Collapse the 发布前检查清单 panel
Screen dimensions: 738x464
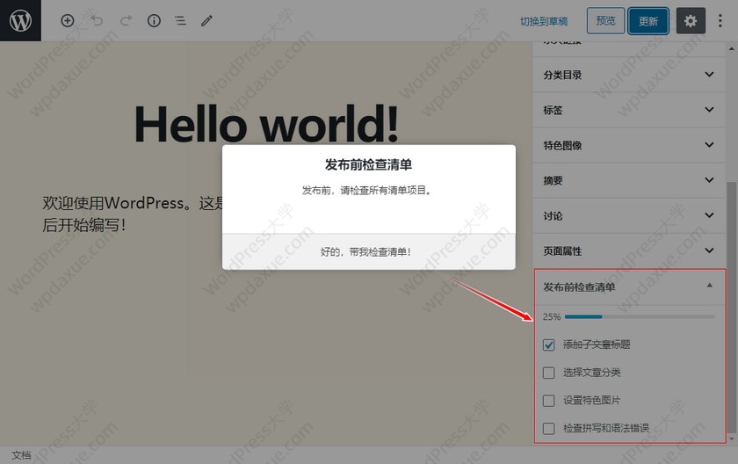pos(630,287)
